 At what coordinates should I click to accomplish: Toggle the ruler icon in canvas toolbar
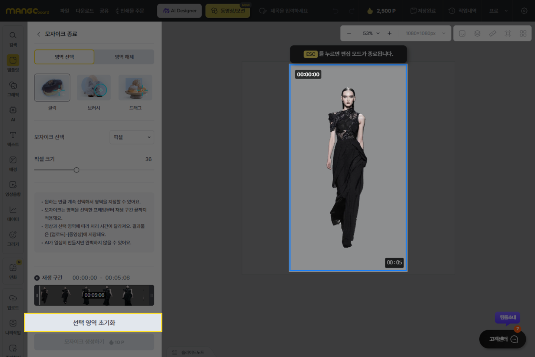coord(493,33)
